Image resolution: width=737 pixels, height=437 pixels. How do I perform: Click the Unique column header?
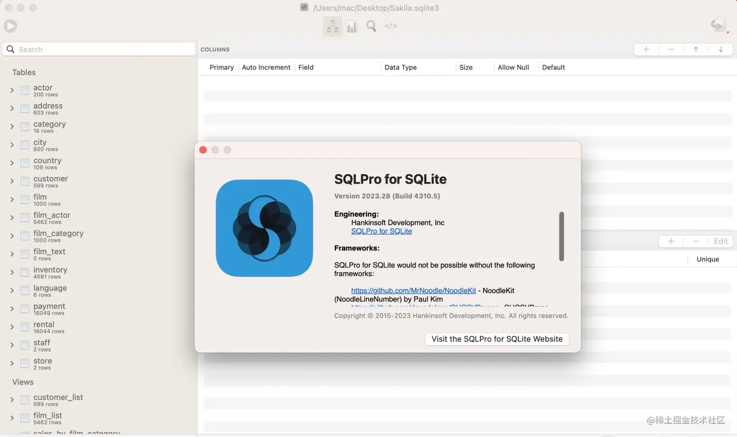(708, 259)
